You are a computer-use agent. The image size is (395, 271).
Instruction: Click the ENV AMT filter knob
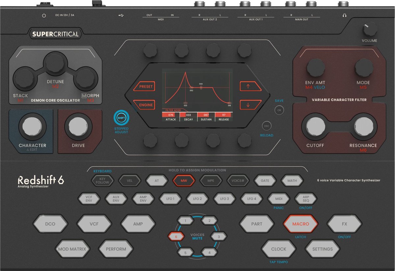[316, 68]
